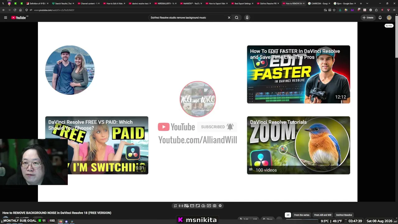This screenshot has width=398, height=224.
Task: Close the How to REMOVE BA tab
Action: tap(304, 3)
